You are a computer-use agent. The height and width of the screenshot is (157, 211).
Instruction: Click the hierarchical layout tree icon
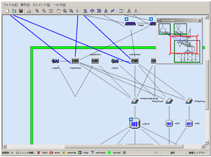pos(106,11)
